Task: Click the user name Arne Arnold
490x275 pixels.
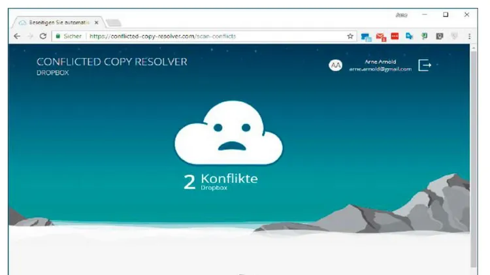Action: click(380, 62)
